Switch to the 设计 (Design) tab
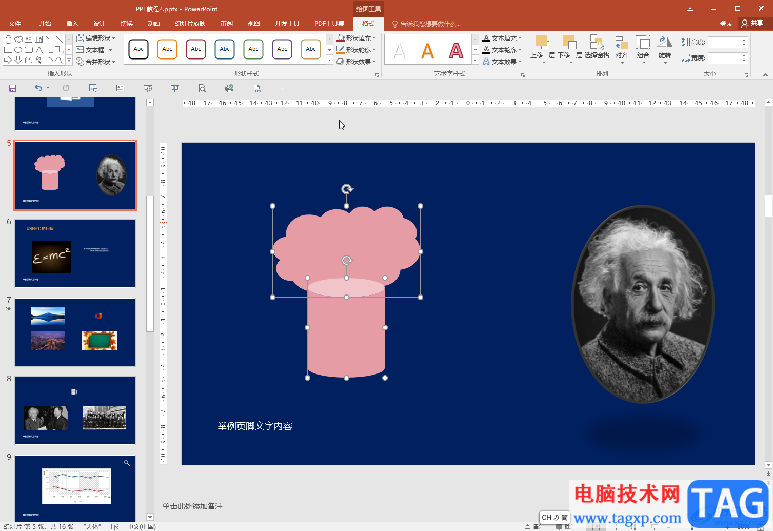The image size is (773, 531). click(x=100, y=24)
